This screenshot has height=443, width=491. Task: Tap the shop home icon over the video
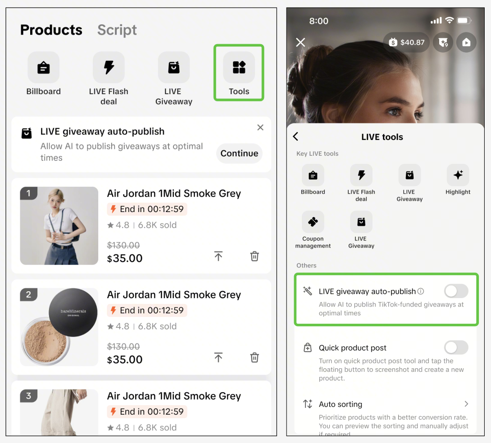(x=466, y=42)
